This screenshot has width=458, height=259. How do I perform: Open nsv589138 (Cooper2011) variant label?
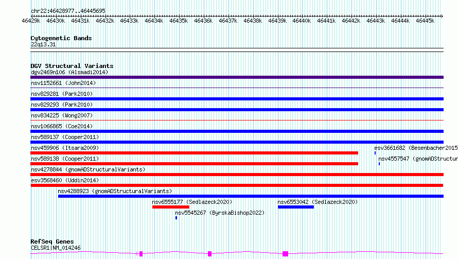65,159
